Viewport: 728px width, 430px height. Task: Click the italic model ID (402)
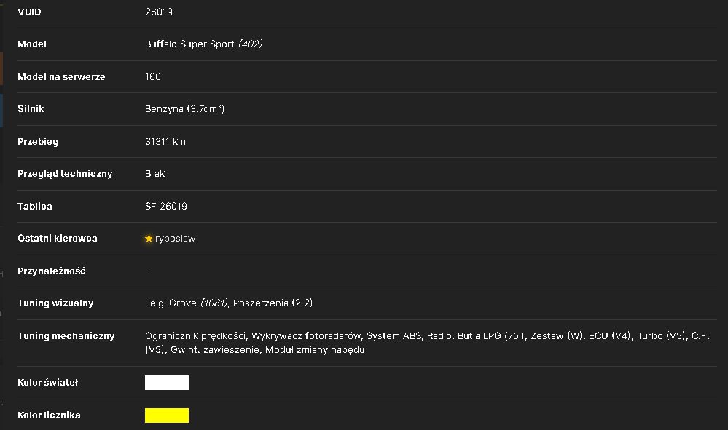pyautogui.click(x=250, y=44)
